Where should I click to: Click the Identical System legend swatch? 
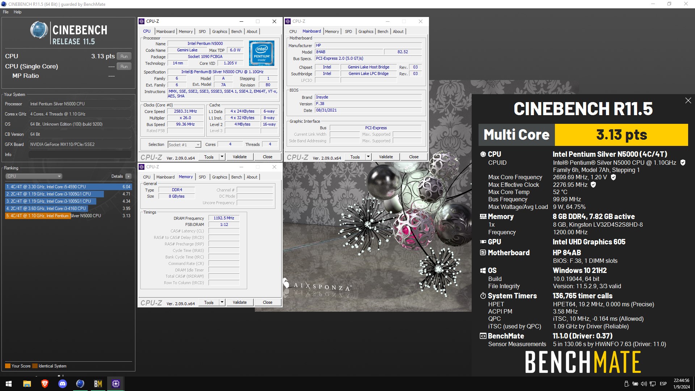pos(35,366)
